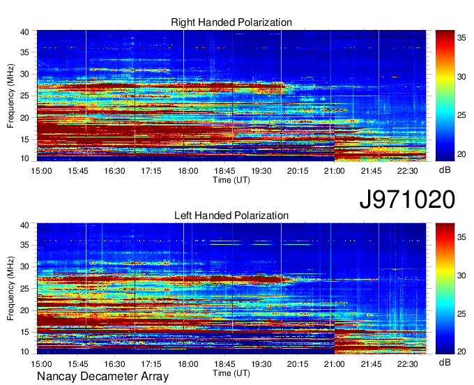Click the 'Left Handed Polarization' plot title

(x=231, y=216)
